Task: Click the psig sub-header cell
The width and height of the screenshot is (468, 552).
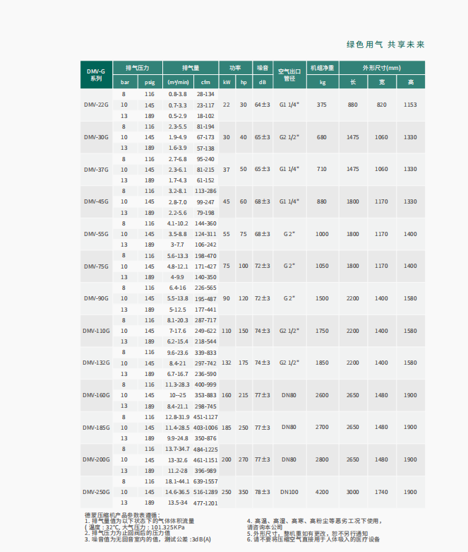Action: tap(150, 82)
